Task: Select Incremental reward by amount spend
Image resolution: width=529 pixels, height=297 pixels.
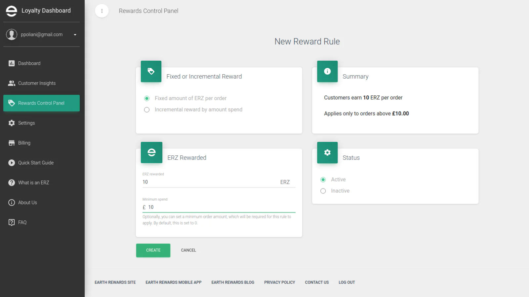Action: (147, 110)
